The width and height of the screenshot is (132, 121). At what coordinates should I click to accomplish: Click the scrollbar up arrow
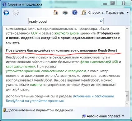(x=127, y=29)
